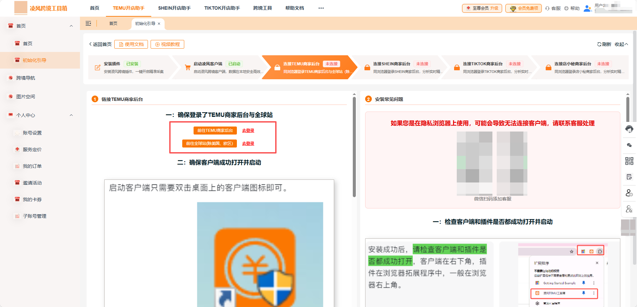Click the browser extension screenshot image
The image size is (637, 307).
[x=563, y=275]
